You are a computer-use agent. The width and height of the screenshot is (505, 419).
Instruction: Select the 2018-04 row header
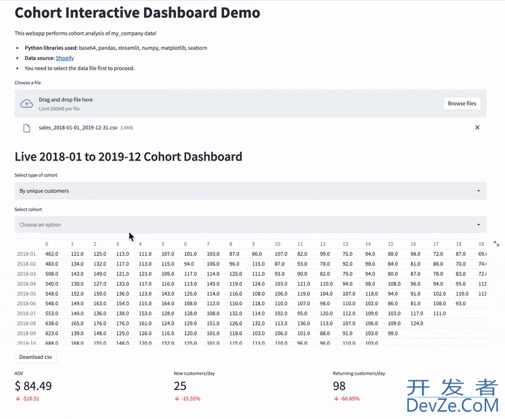[x=27, y=284]
